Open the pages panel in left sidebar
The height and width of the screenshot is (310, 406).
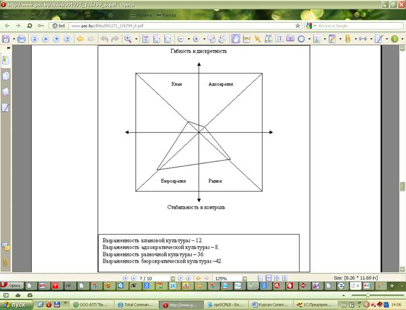[x=6, y=75]
